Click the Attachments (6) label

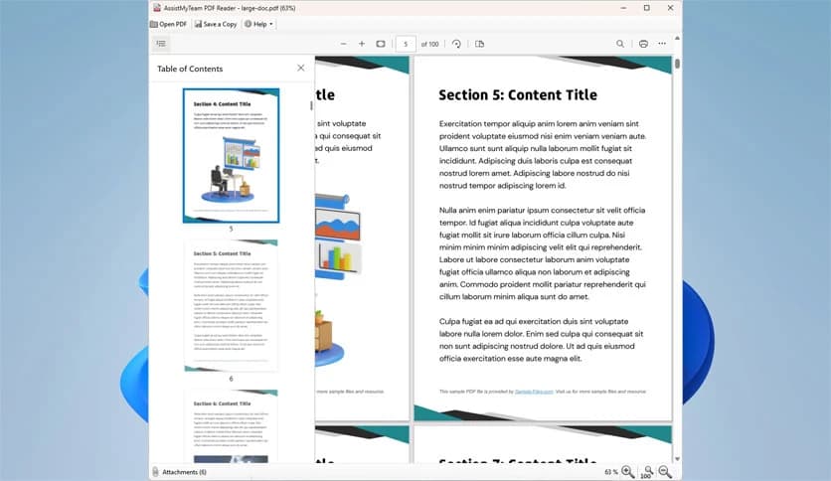click(x=185, y=472)
